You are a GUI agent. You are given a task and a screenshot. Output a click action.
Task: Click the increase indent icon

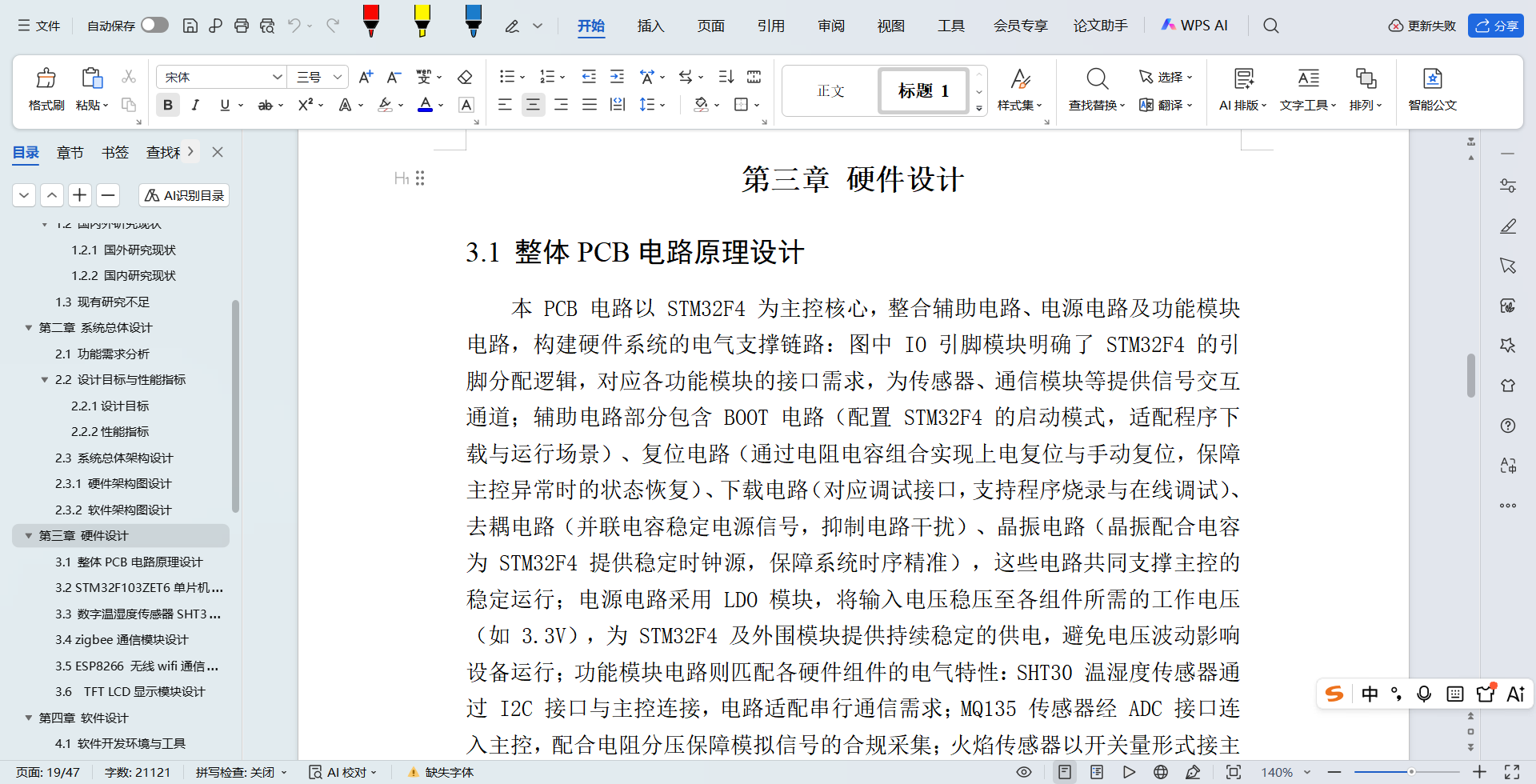point(617,77)
